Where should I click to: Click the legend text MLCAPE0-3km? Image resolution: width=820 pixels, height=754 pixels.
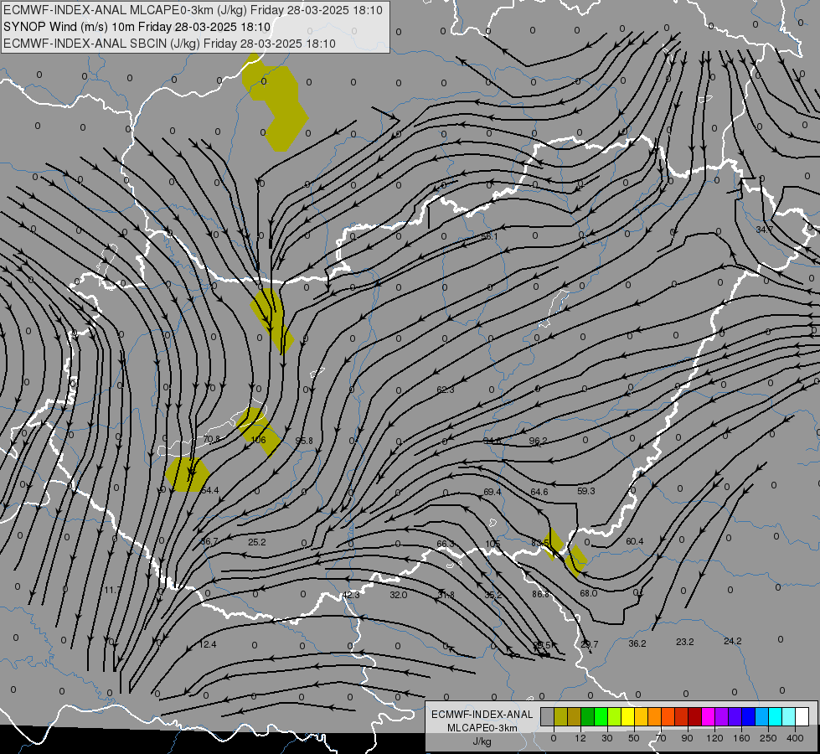pyautogui.click(x=482, y=728)
